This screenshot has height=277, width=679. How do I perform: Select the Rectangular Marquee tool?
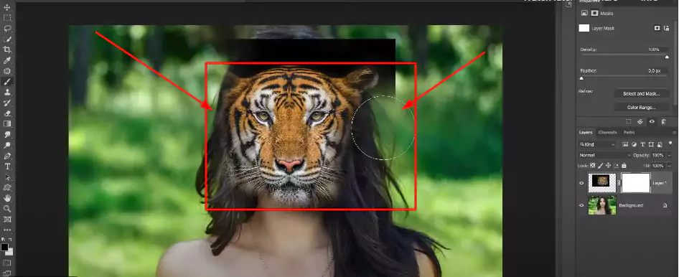7,18
